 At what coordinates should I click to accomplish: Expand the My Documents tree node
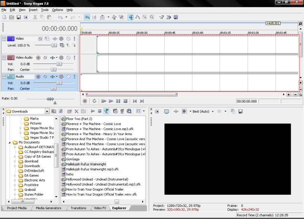point(10,142)
